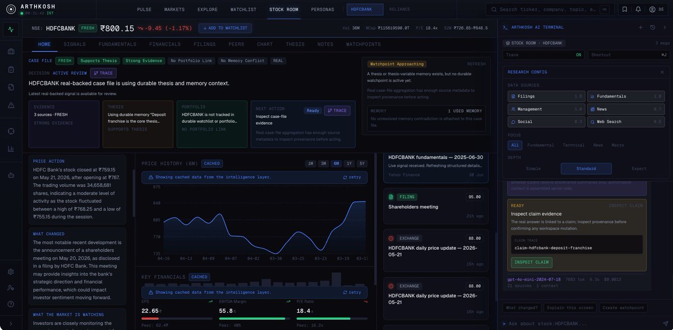Switch to the RELIANCE ticker tab
This screenshot has width=673, height=330.
pyautogui.click(x=400, y=10)
